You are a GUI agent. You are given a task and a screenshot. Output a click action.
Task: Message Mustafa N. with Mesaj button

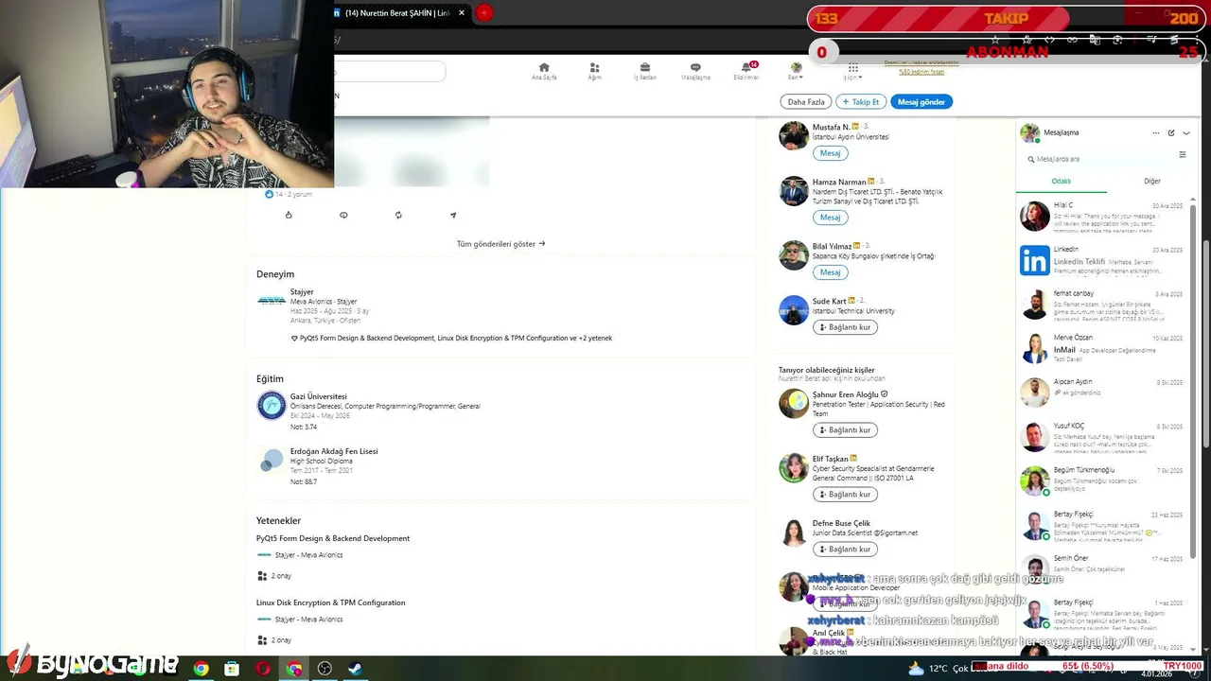tap(830, 153)
